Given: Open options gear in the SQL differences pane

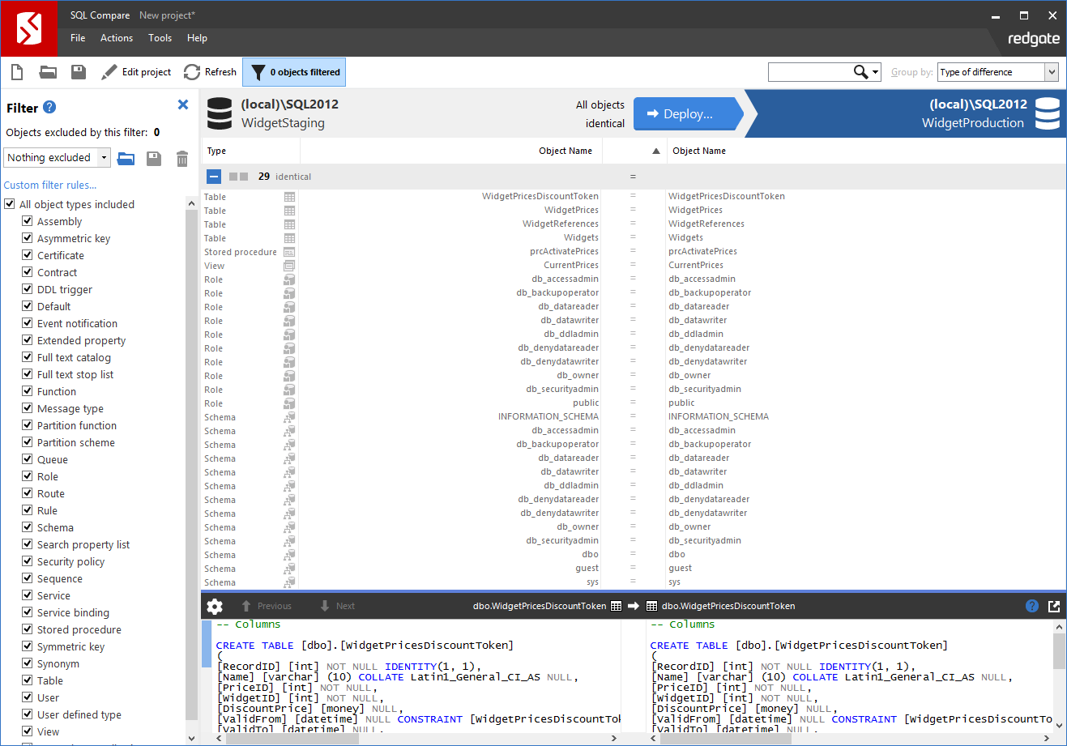Looking at the screenshot, I should [214, 605].
